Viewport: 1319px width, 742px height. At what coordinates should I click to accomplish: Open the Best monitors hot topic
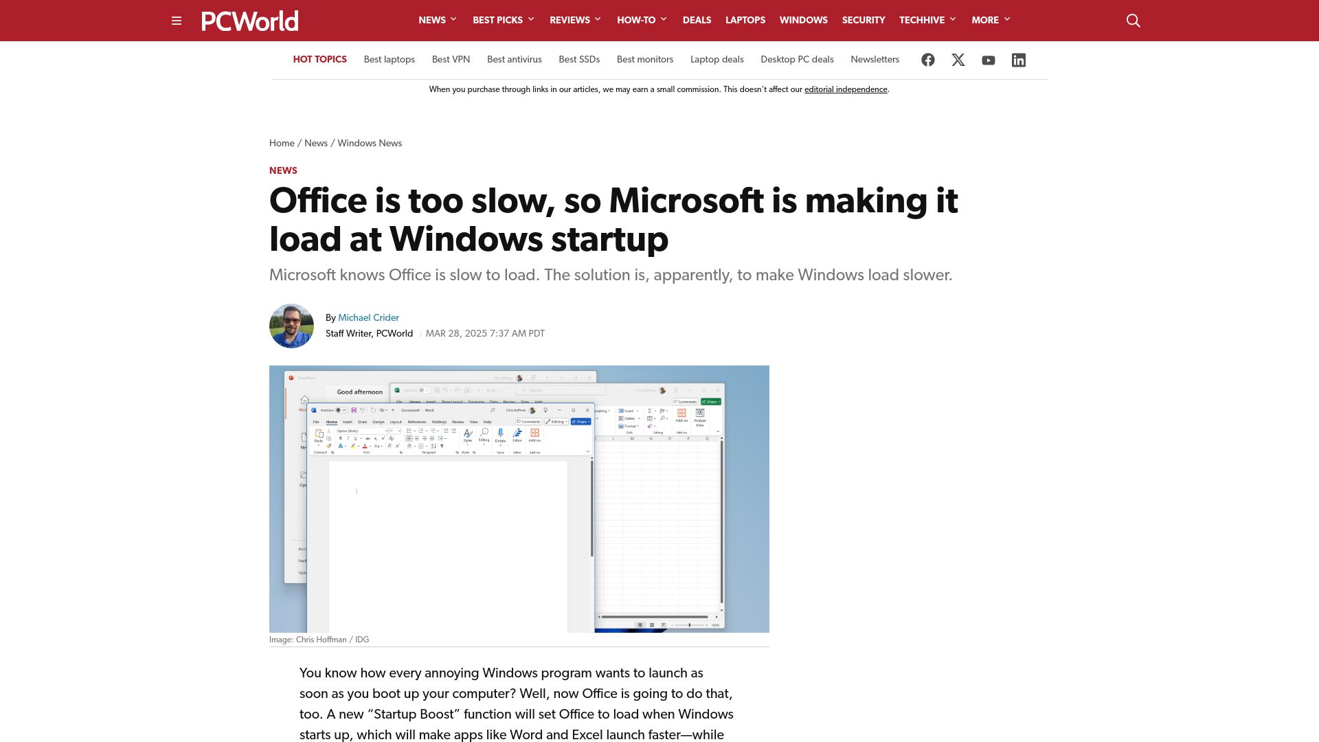(x=645, y=60)
